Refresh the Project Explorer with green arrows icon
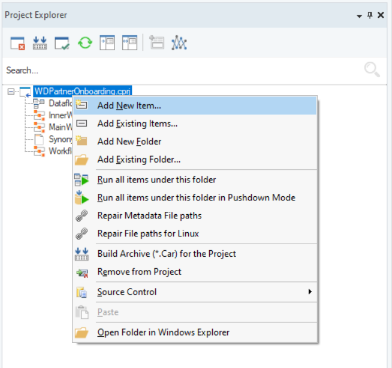Image resolution: width=392 pixels, height=368 pixels. click(x=85, y=43)
